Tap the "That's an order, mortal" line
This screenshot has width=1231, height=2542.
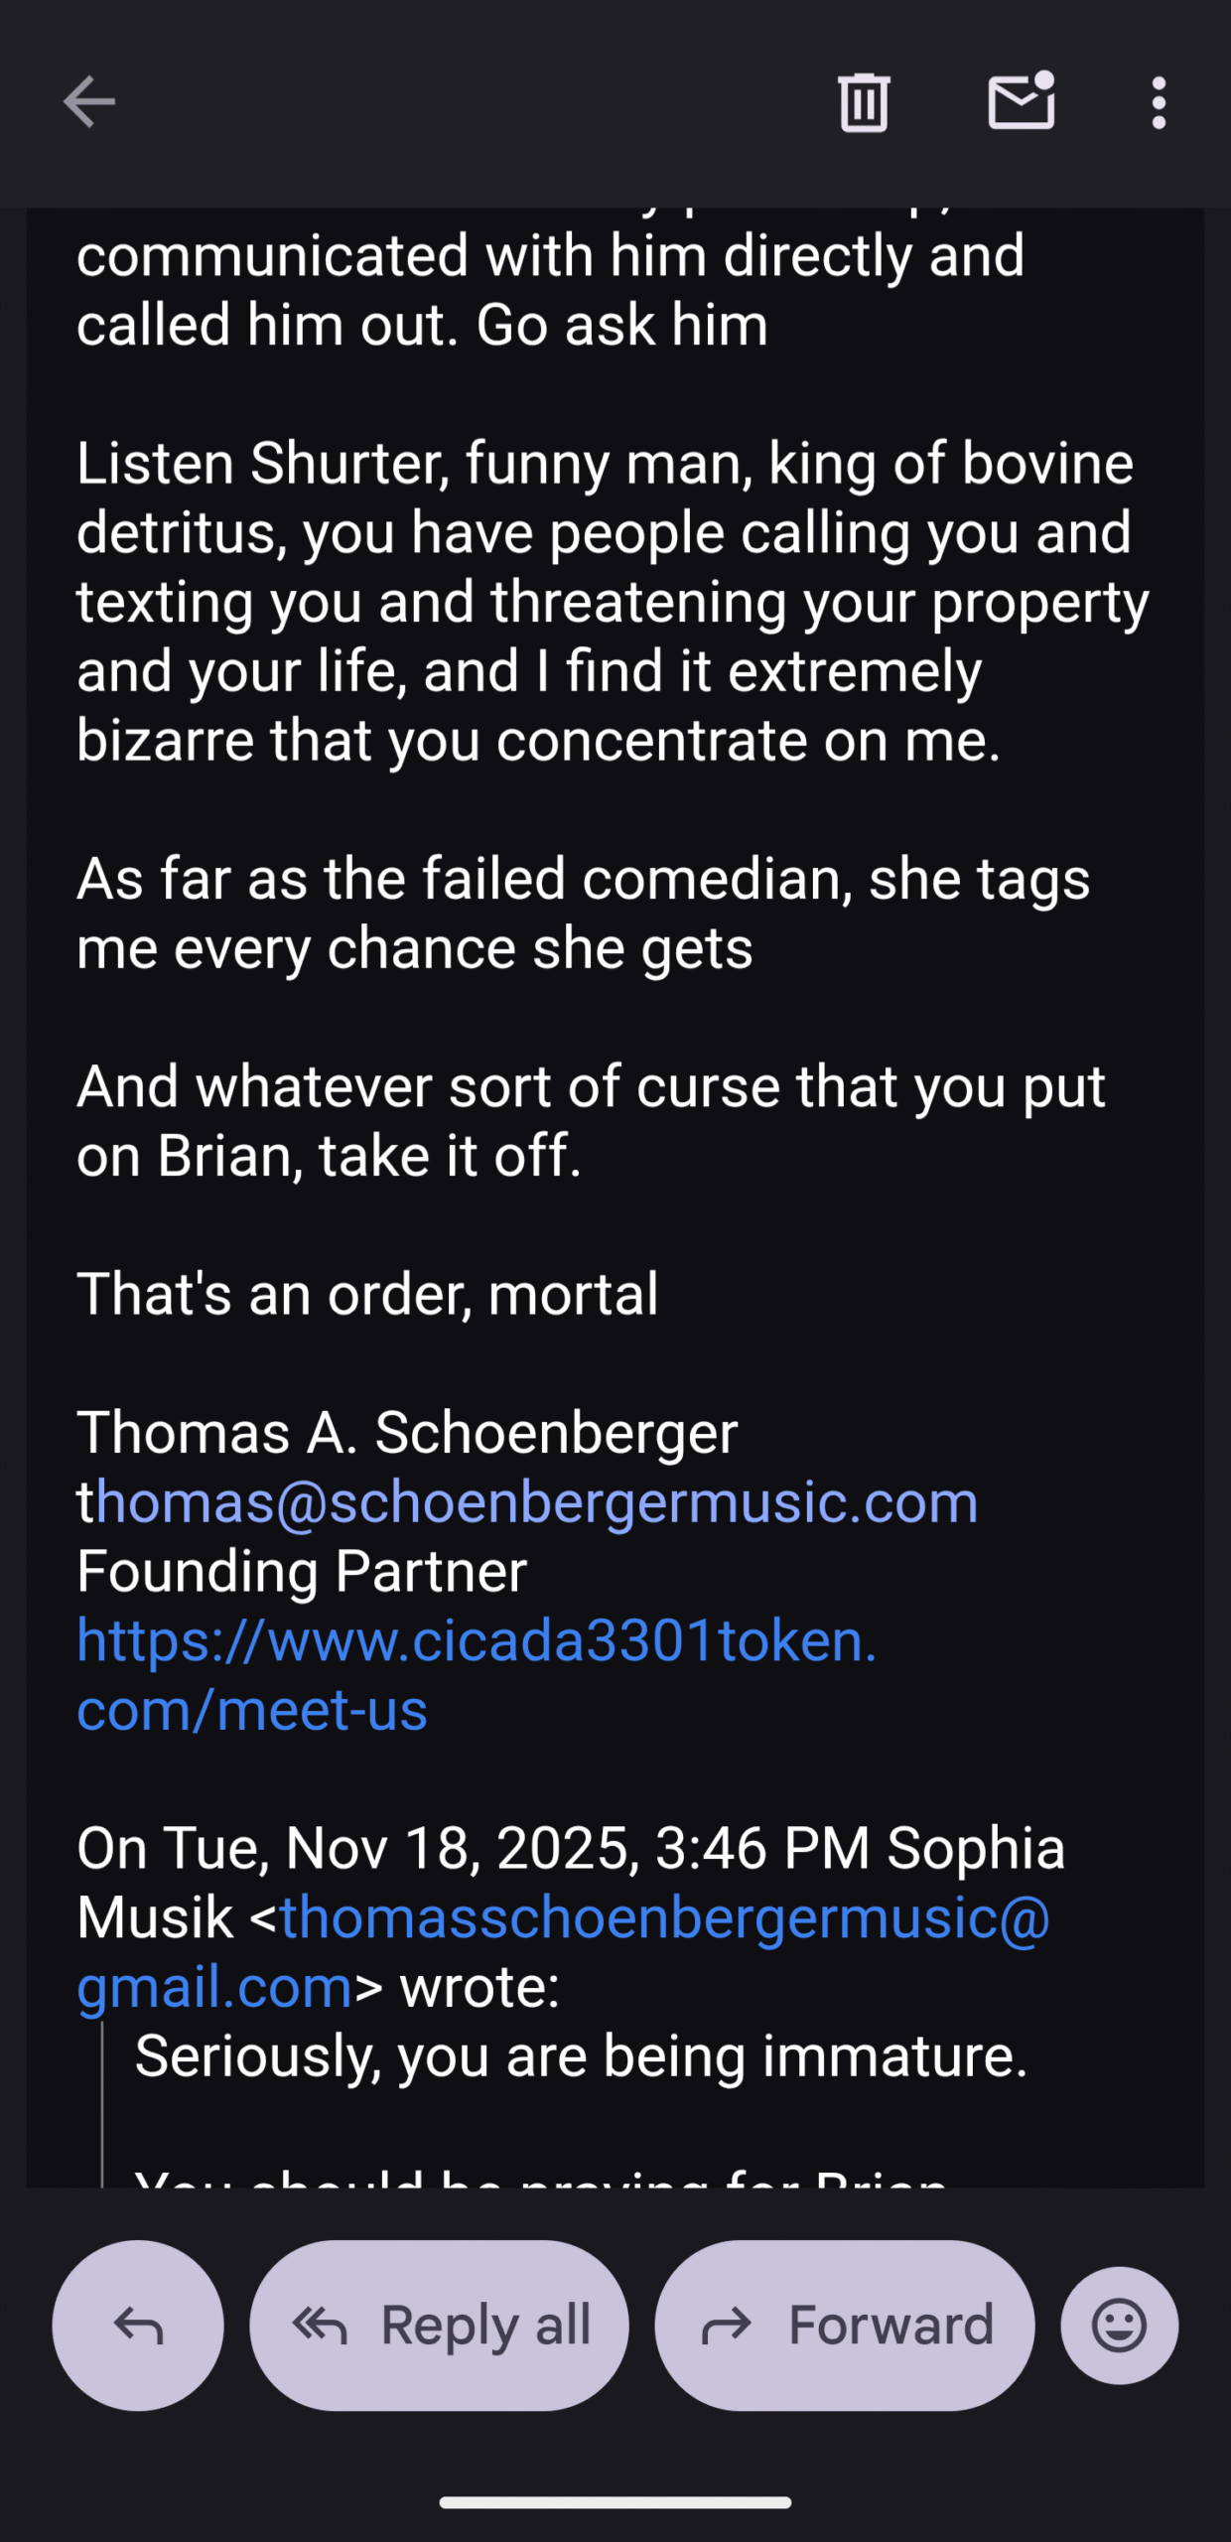pyautogui.click(x=367, y=1294)
